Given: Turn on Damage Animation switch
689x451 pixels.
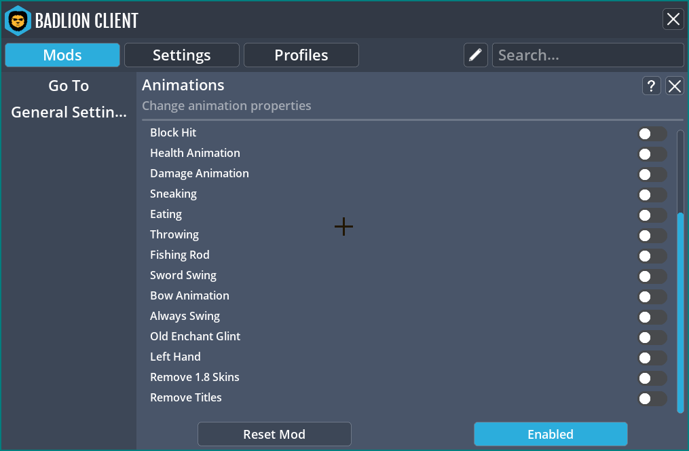Looking at the screenshot, I should point(652,175).
